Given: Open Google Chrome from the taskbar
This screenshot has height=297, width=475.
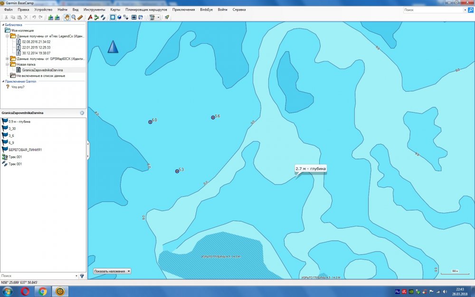Looking at the screenshot, I should pos(43,291).
